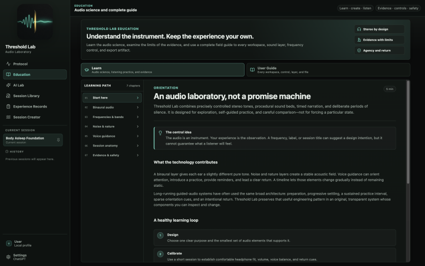Click the Session Library icon
425x266 pixels.
8,96
